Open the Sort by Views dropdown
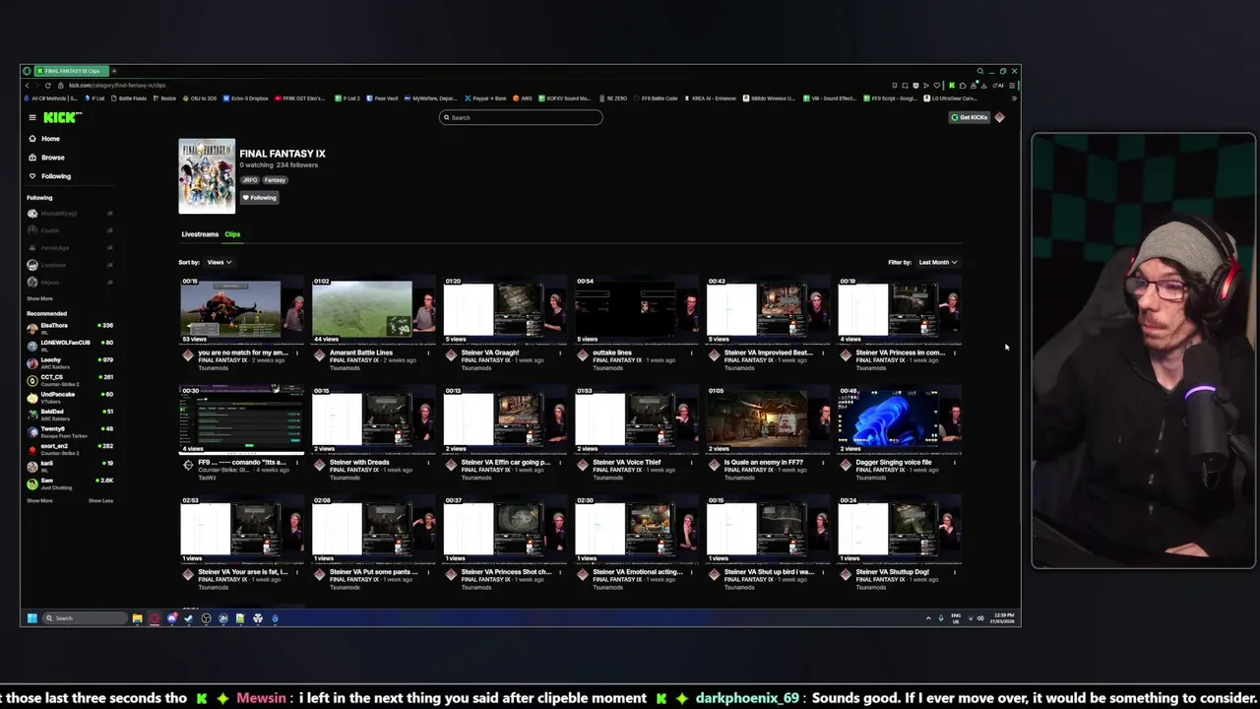Viewport: 1260px width, 709px height. 219,262
